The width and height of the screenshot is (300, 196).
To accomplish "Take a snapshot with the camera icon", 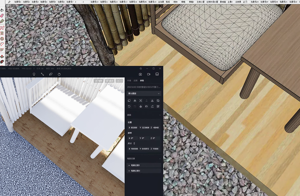I will (x=140, y=74).
